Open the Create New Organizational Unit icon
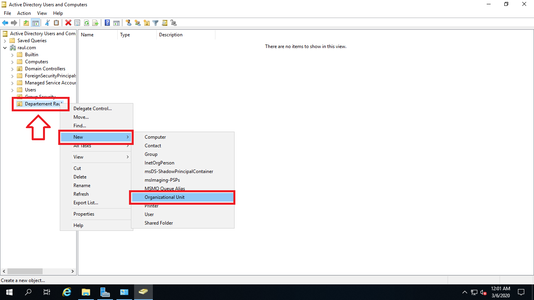This screenshot has height=300, width=534. pos(146,22)
